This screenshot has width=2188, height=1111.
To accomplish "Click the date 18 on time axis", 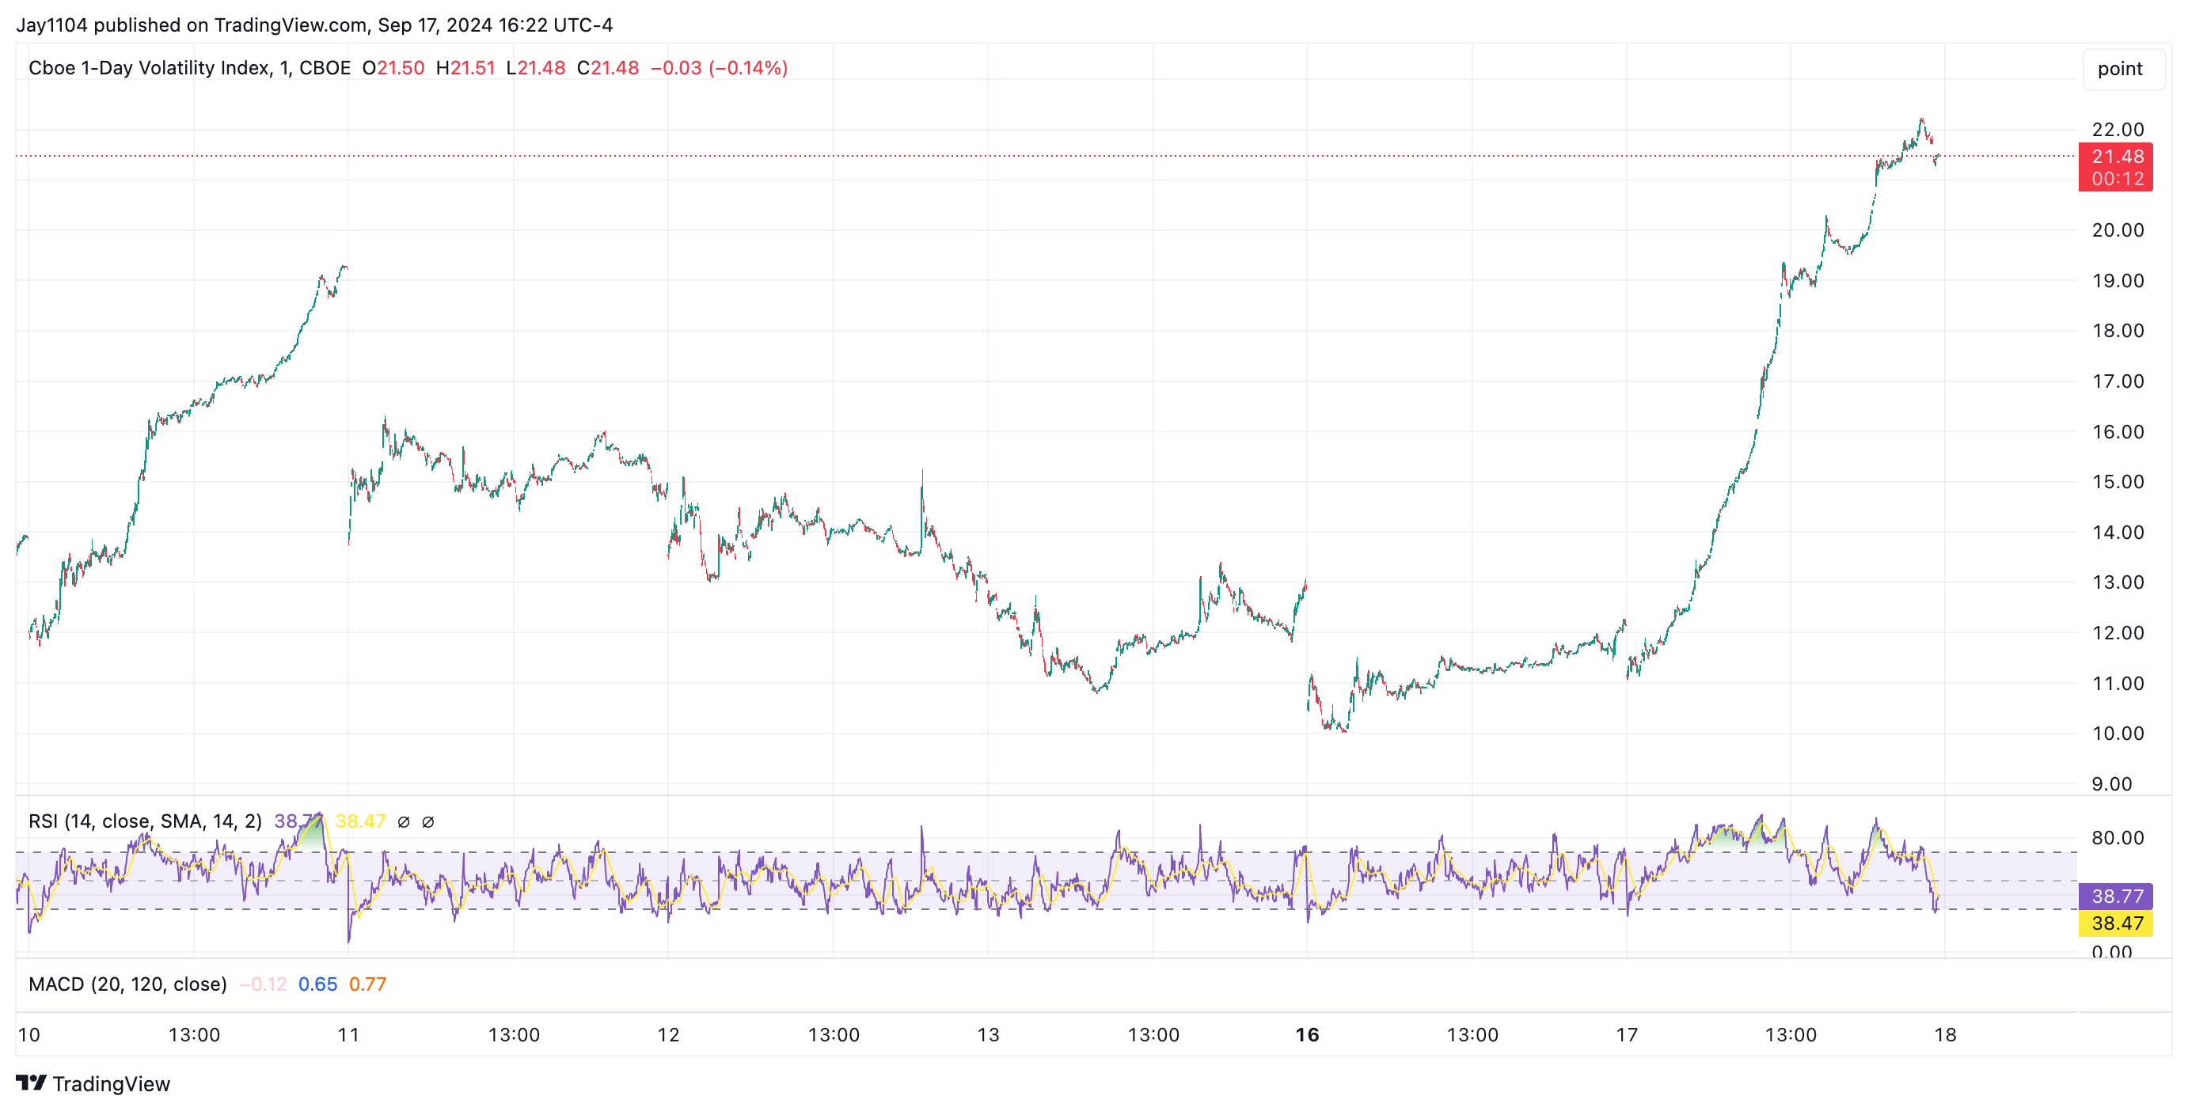I will point(1945,1036).
